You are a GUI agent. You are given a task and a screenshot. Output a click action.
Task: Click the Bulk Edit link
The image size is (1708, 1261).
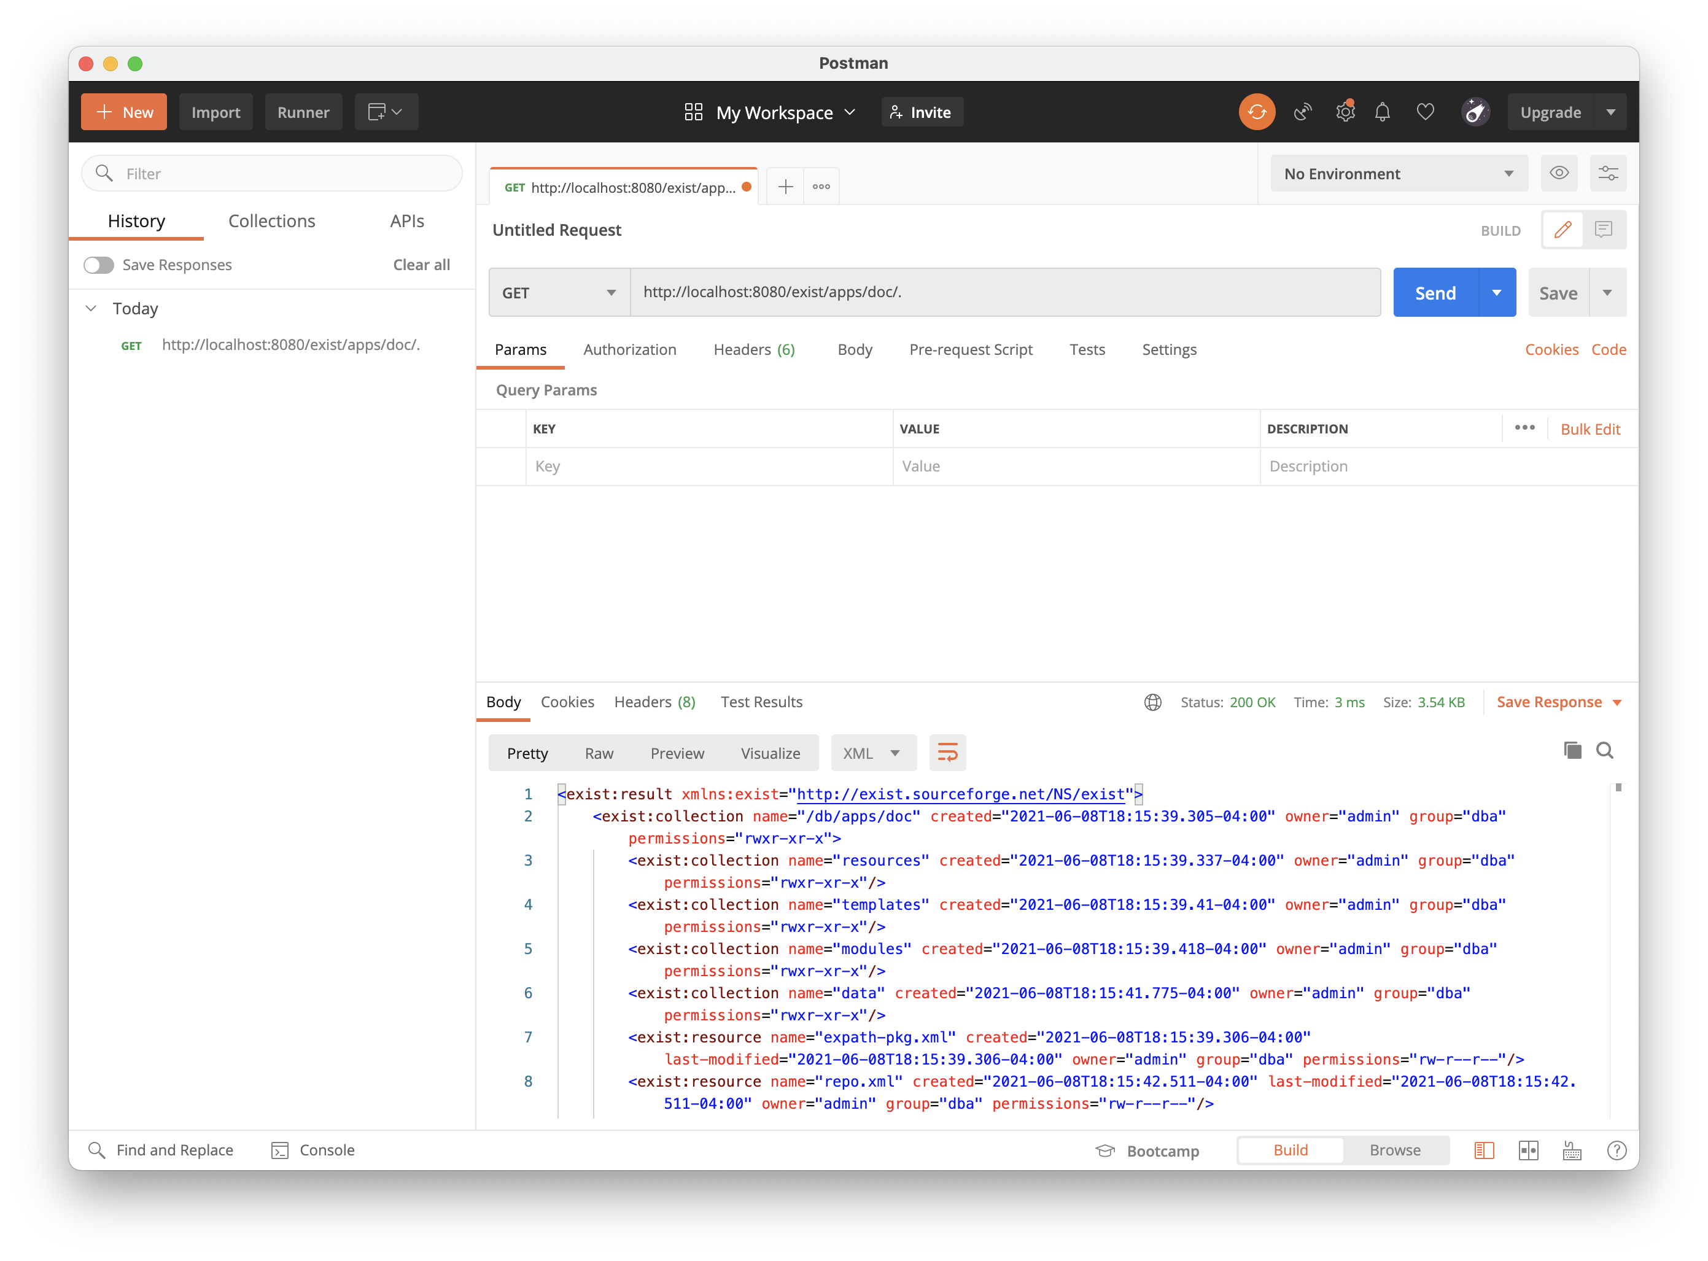1590,429
